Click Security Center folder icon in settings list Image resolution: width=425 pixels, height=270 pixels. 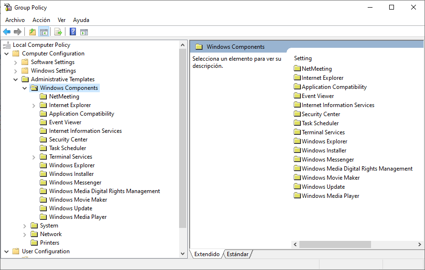(297, 114)
